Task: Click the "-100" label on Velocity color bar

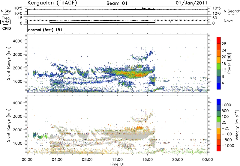Action: pos(226,134)
